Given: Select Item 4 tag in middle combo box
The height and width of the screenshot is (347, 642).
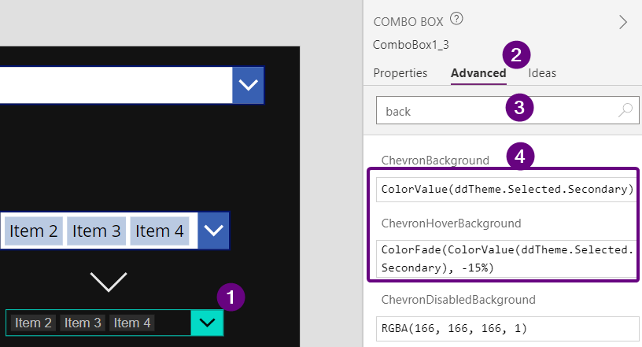Looking at the screenshot, I should 159,231.
